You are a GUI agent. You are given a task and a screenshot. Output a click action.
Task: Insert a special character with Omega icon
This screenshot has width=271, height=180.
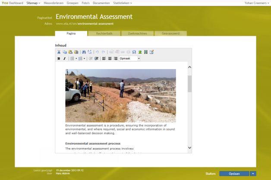point(134,52)
